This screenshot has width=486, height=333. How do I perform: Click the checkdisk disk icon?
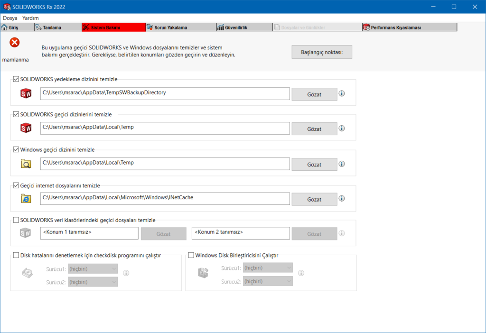click(x=27, y=273)
